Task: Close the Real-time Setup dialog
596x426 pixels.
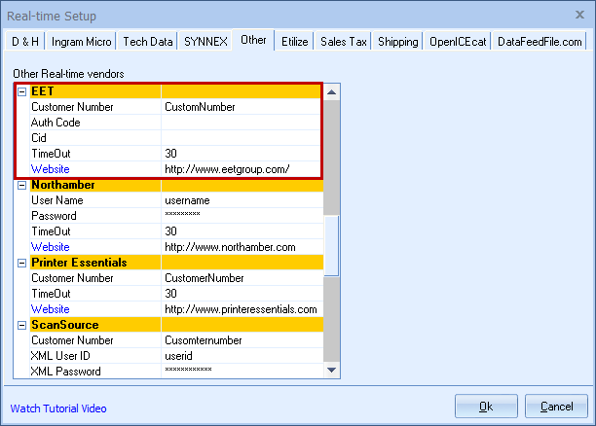Action: [579, 15]
